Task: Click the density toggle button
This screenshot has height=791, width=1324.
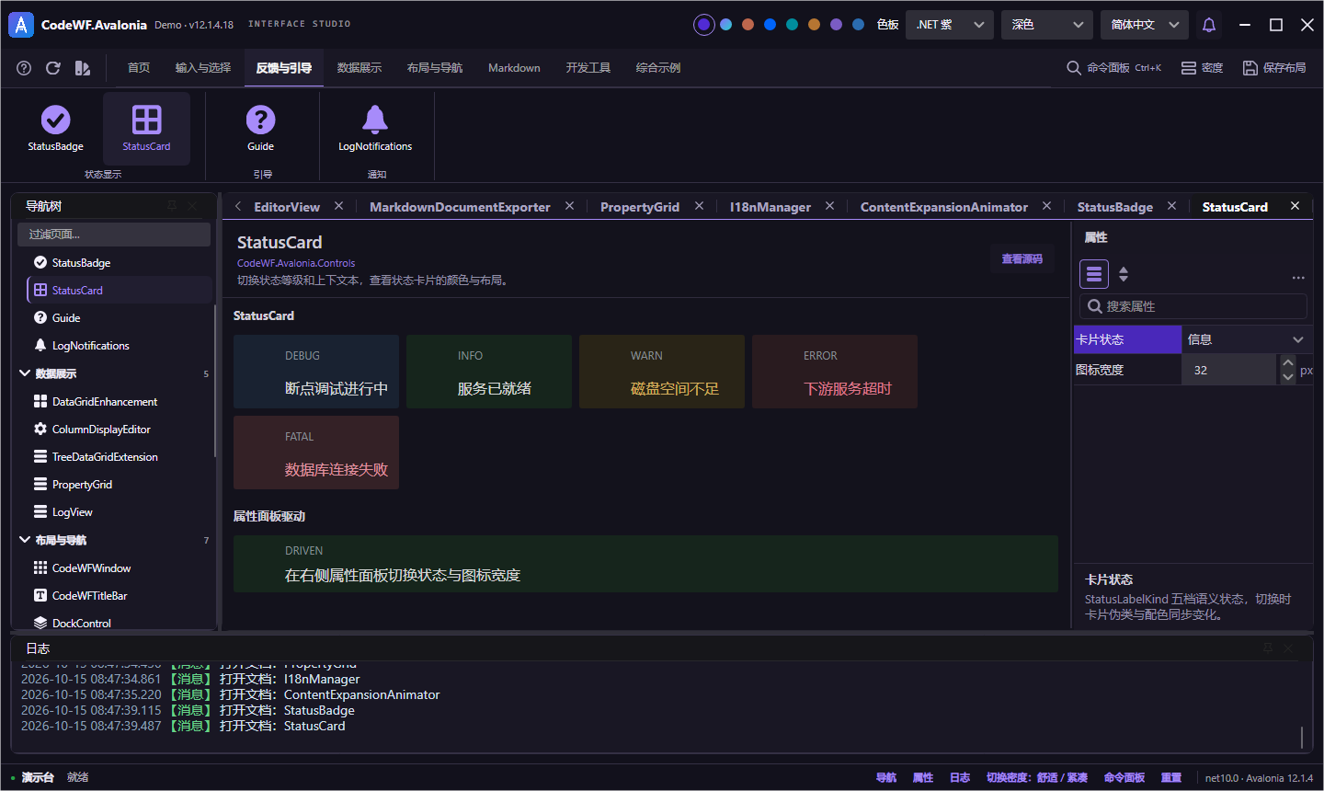Action: pos(1202,68)
